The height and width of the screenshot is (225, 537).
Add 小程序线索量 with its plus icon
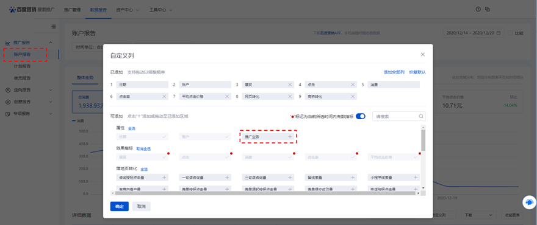click(x=416, y=178)
